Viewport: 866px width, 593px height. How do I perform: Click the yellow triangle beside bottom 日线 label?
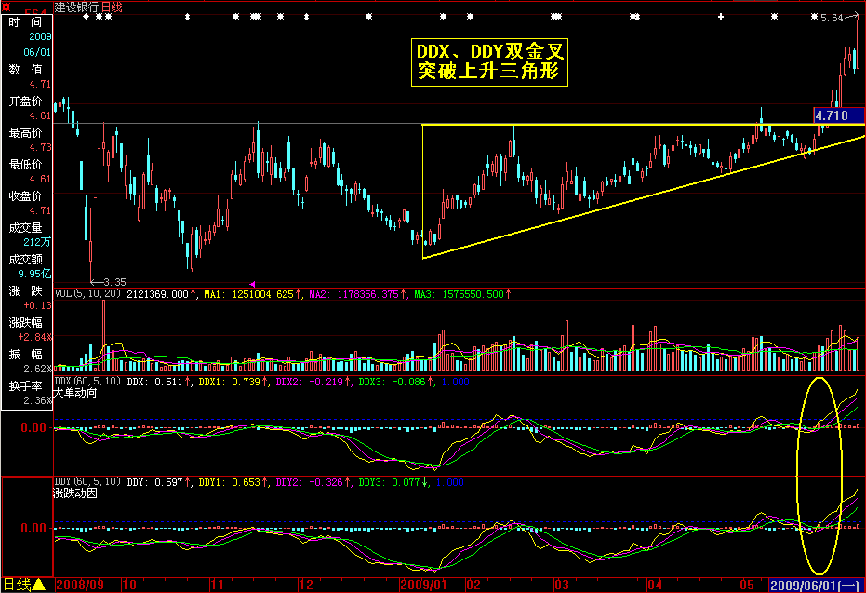(x=39, y=586)
